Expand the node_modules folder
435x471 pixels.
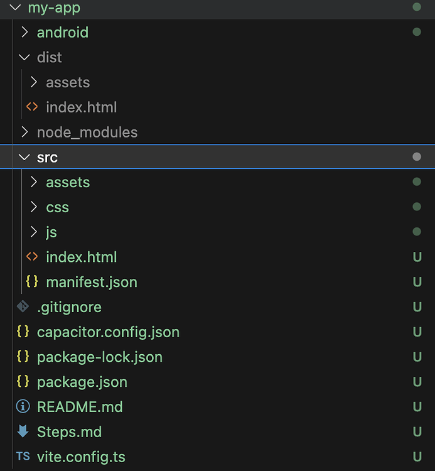tap(24, 133)
